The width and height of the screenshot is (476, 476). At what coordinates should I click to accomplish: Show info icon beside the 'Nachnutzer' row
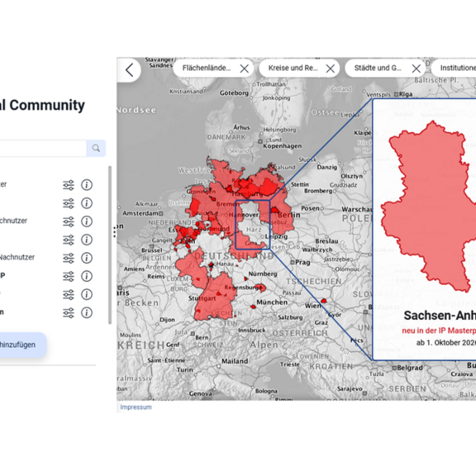point(87,258)
